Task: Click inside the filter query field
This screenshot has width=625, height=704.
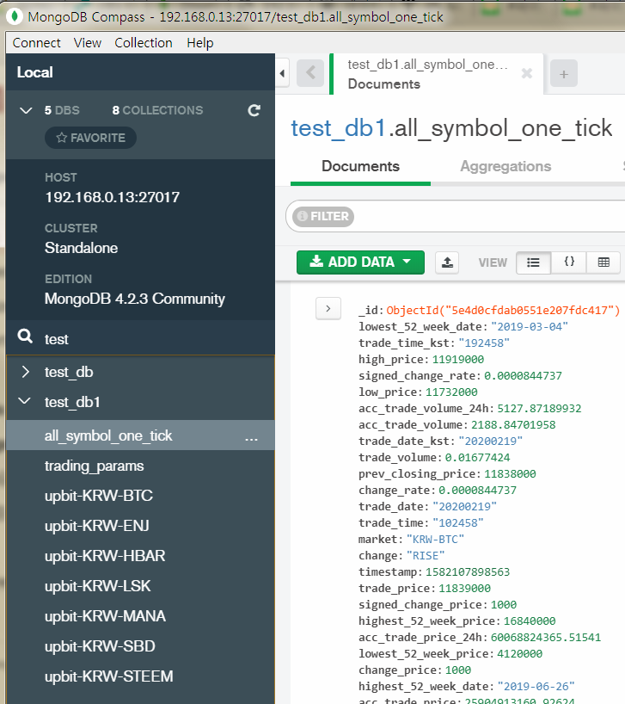Action: pyautogui.click(x=488, y=216)
